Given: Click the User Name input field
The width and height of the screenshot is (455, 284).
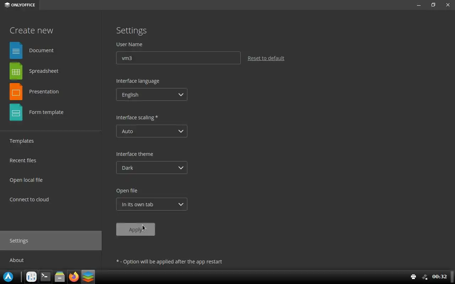Looking at the screenshot, I should coord(178,58).
